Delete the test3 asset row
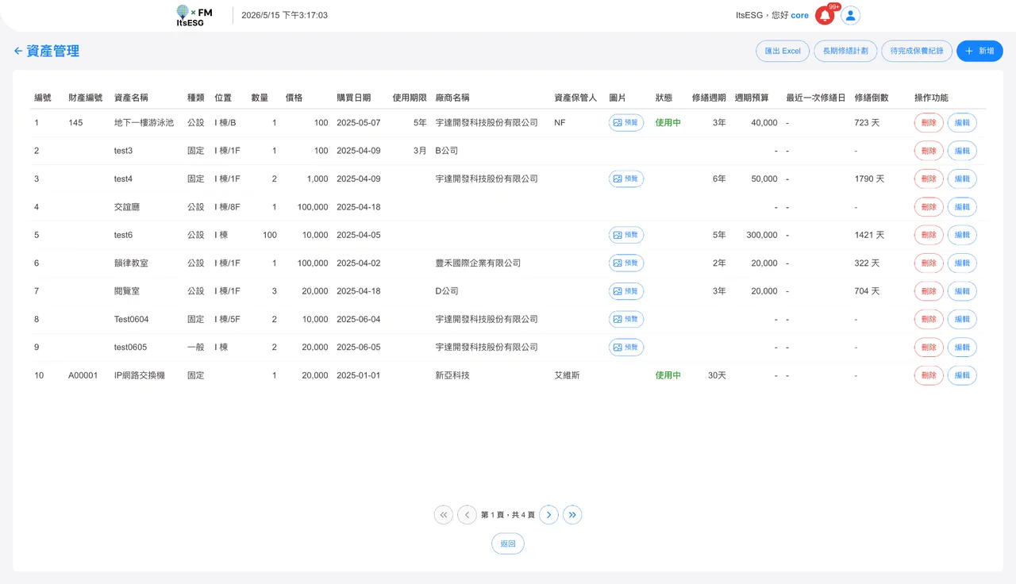The image size is (1016, 584). click(x=929, y=151)
